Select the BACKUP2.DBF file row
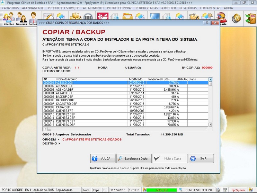 [x=126, y=100]
